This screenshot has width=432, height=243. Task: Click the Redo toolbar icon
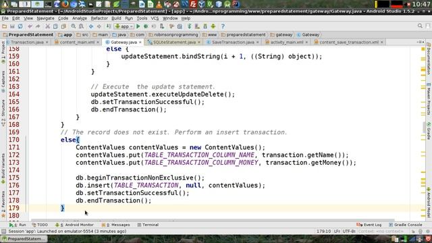tap(38, 26)
